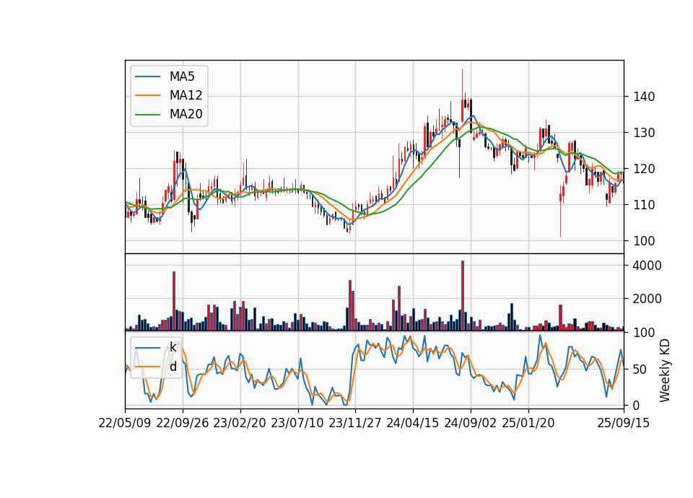This screenshot has height=498, width=693.
Task: Click the Weekly KD axis label
Action: [664, 370]
